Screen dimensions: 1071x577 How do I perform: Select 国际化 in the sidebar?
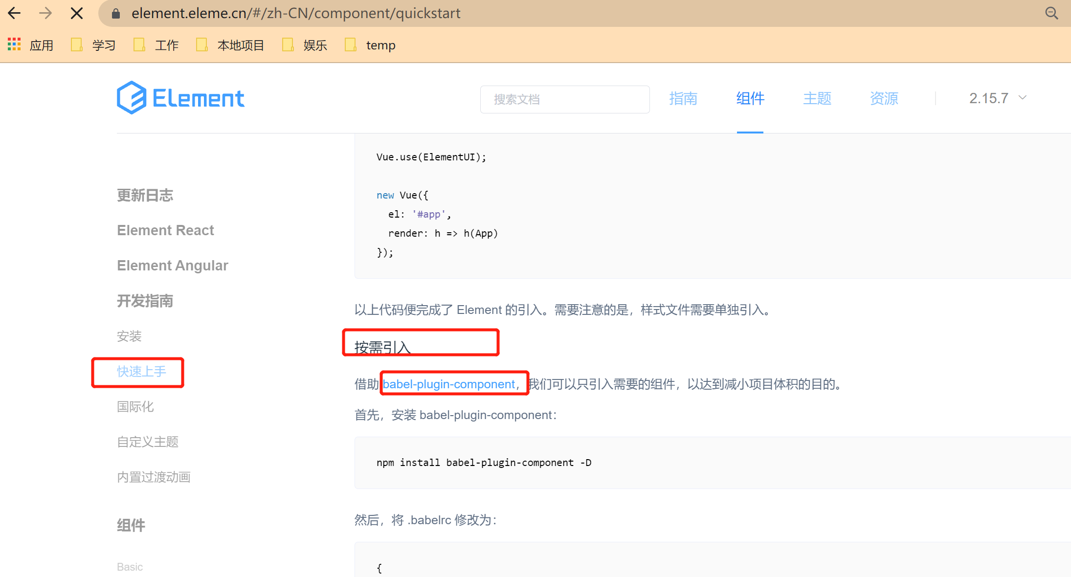pyautogui.click(x=135, y=406)
